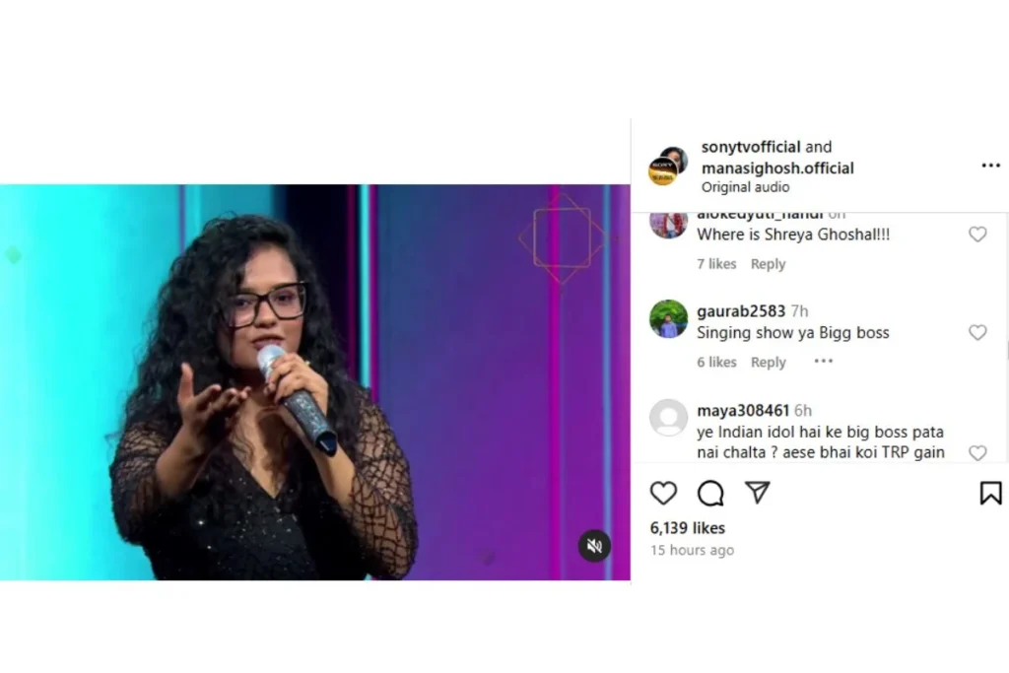Open the manasighosh.official profile link
The image size is (1009, 673).
tap(777, 168)
